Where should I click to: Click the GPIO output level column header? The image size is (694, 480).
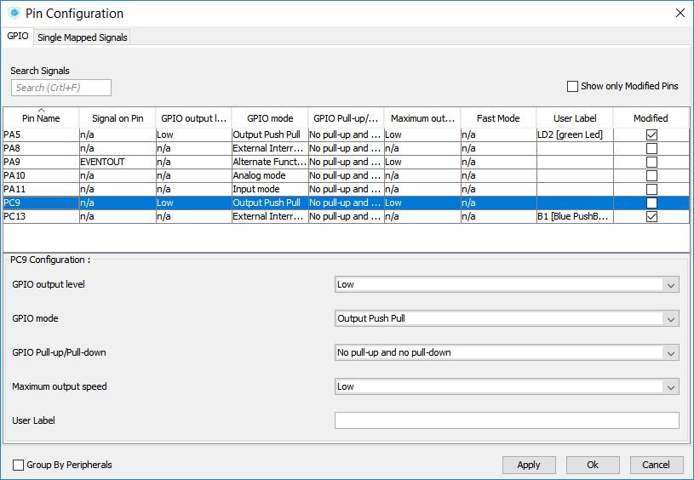pyautogui.click(x=194, y=118)
